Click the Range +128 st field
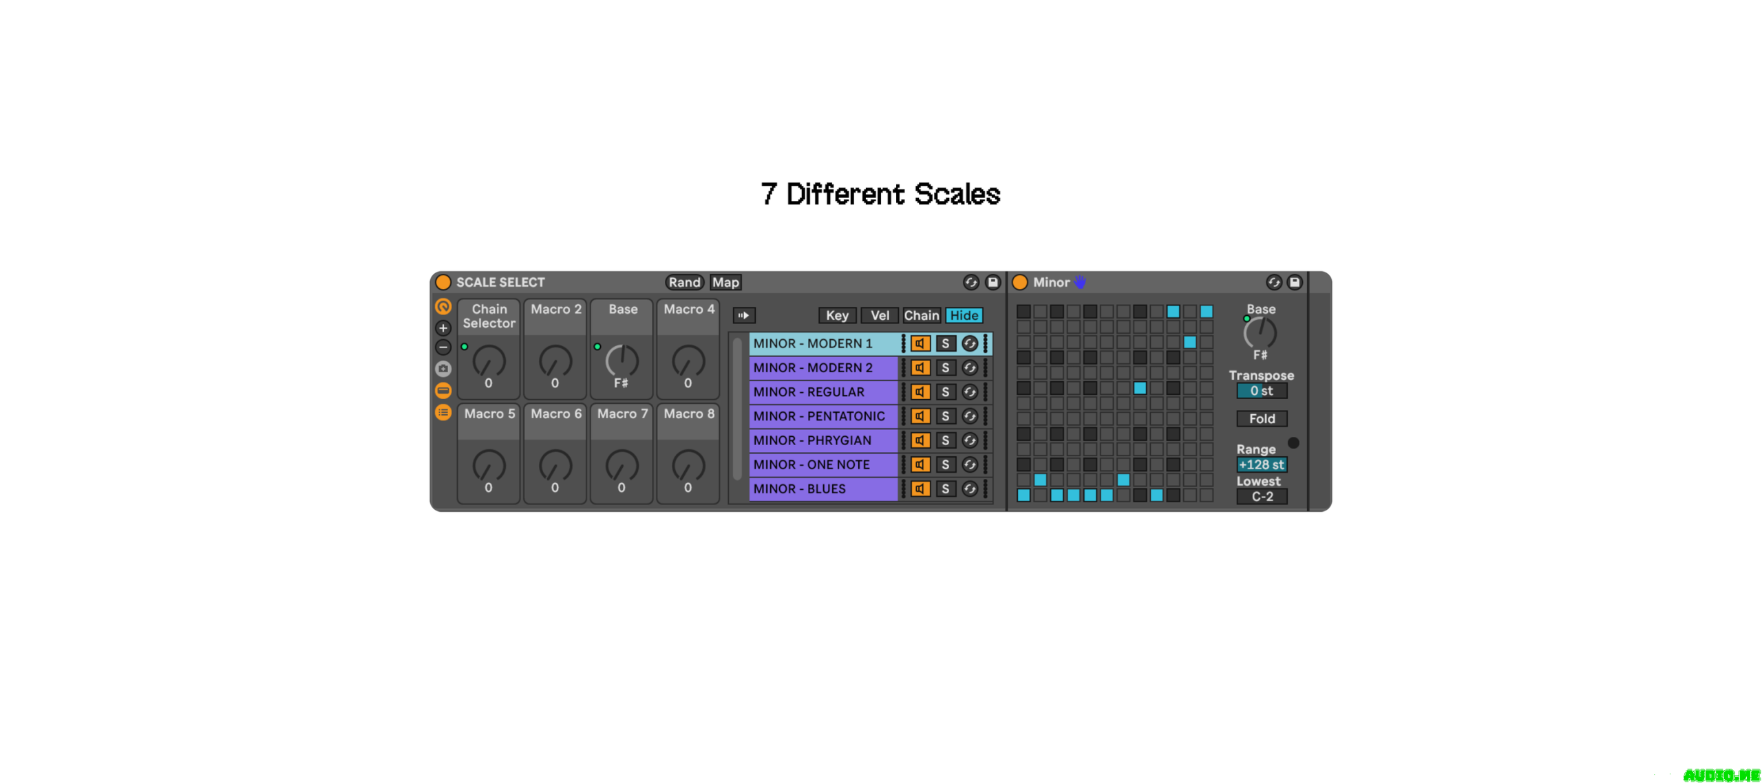This screenshot has width=1762, height=783. [1262, 464]
